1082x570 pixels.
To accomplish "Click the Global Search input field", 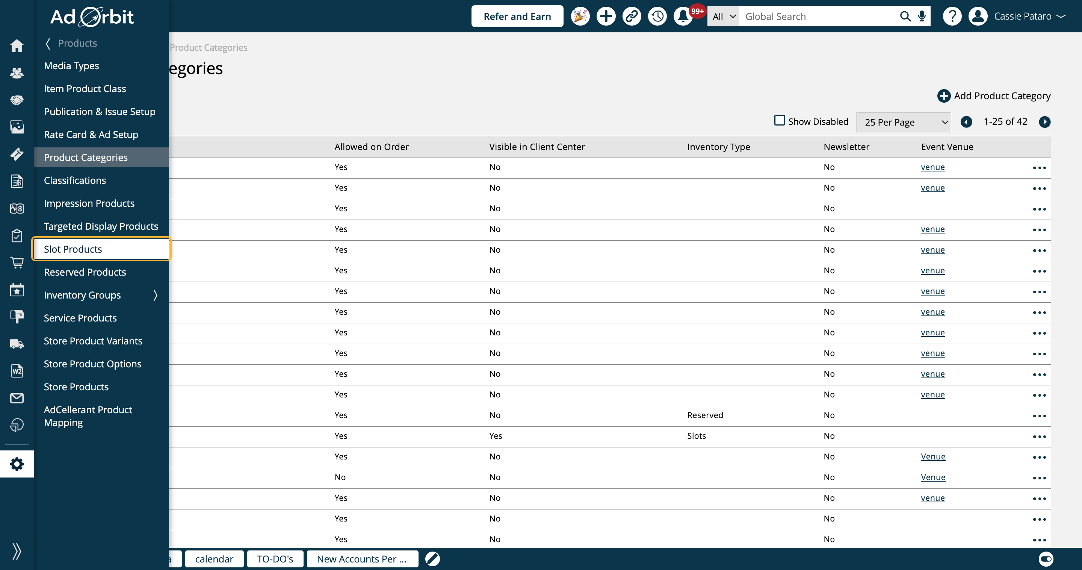I will click(819, 17).
